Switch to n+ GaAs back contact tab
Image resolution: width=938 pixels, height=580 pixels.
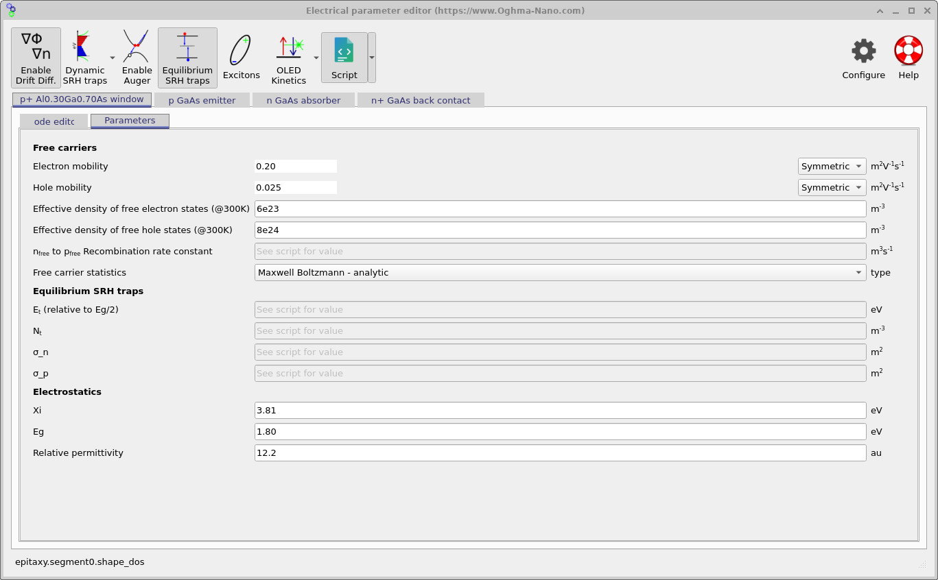click(x=421, y=100)
